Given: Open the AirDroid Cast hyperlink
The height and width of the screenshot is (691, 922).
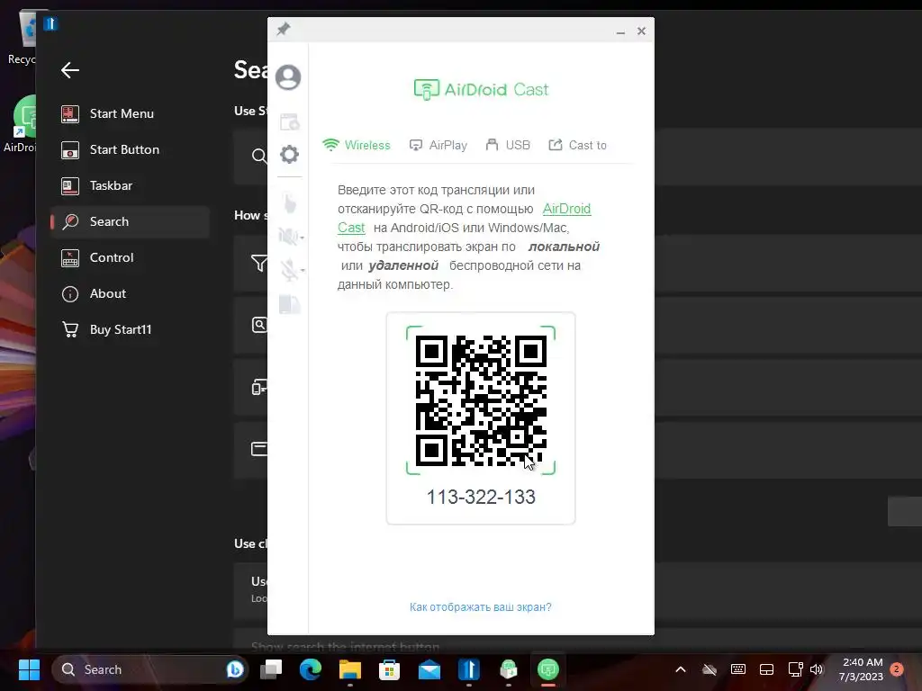Looking at the screenshot, I should click(x=566, y=209).
